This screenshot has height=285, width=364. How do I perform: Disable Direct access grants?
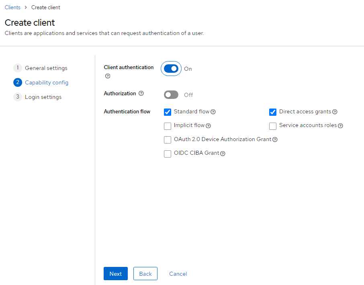pyautogui.click(x=273, y=112)
